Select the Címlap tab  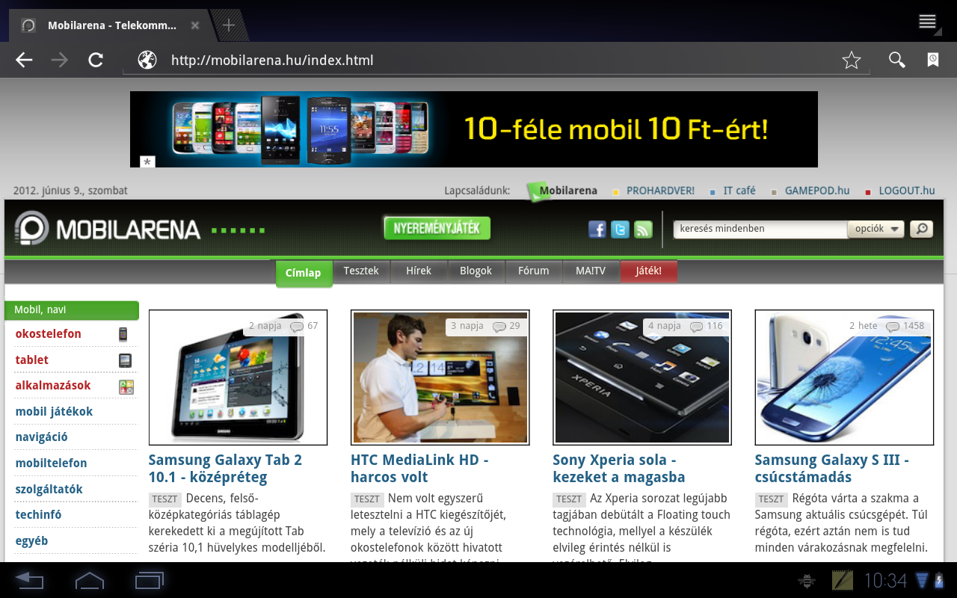[x=303, y=273]
